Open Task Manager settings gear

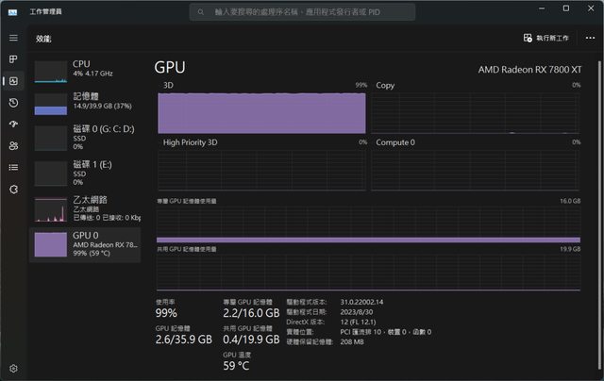click(13, 368)
